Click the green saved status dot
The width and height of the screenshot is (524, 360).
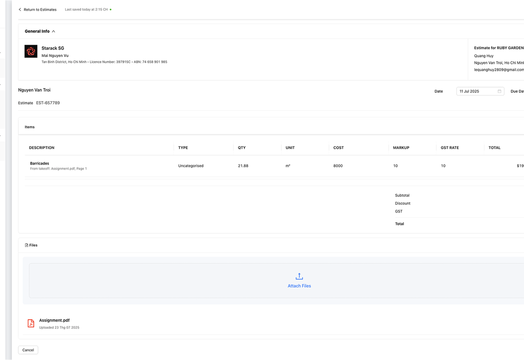[111, 10]
